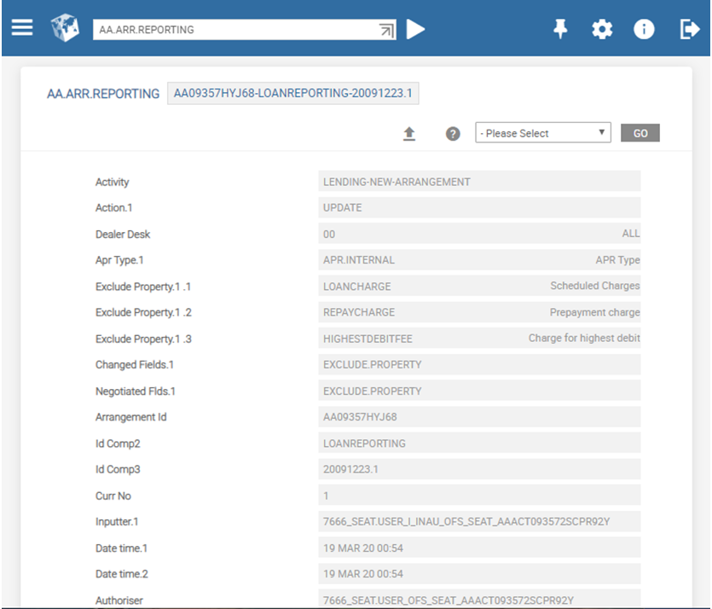
Task: Select the Exclude Property LOANCHARGE field
Action: coord(478,287)
